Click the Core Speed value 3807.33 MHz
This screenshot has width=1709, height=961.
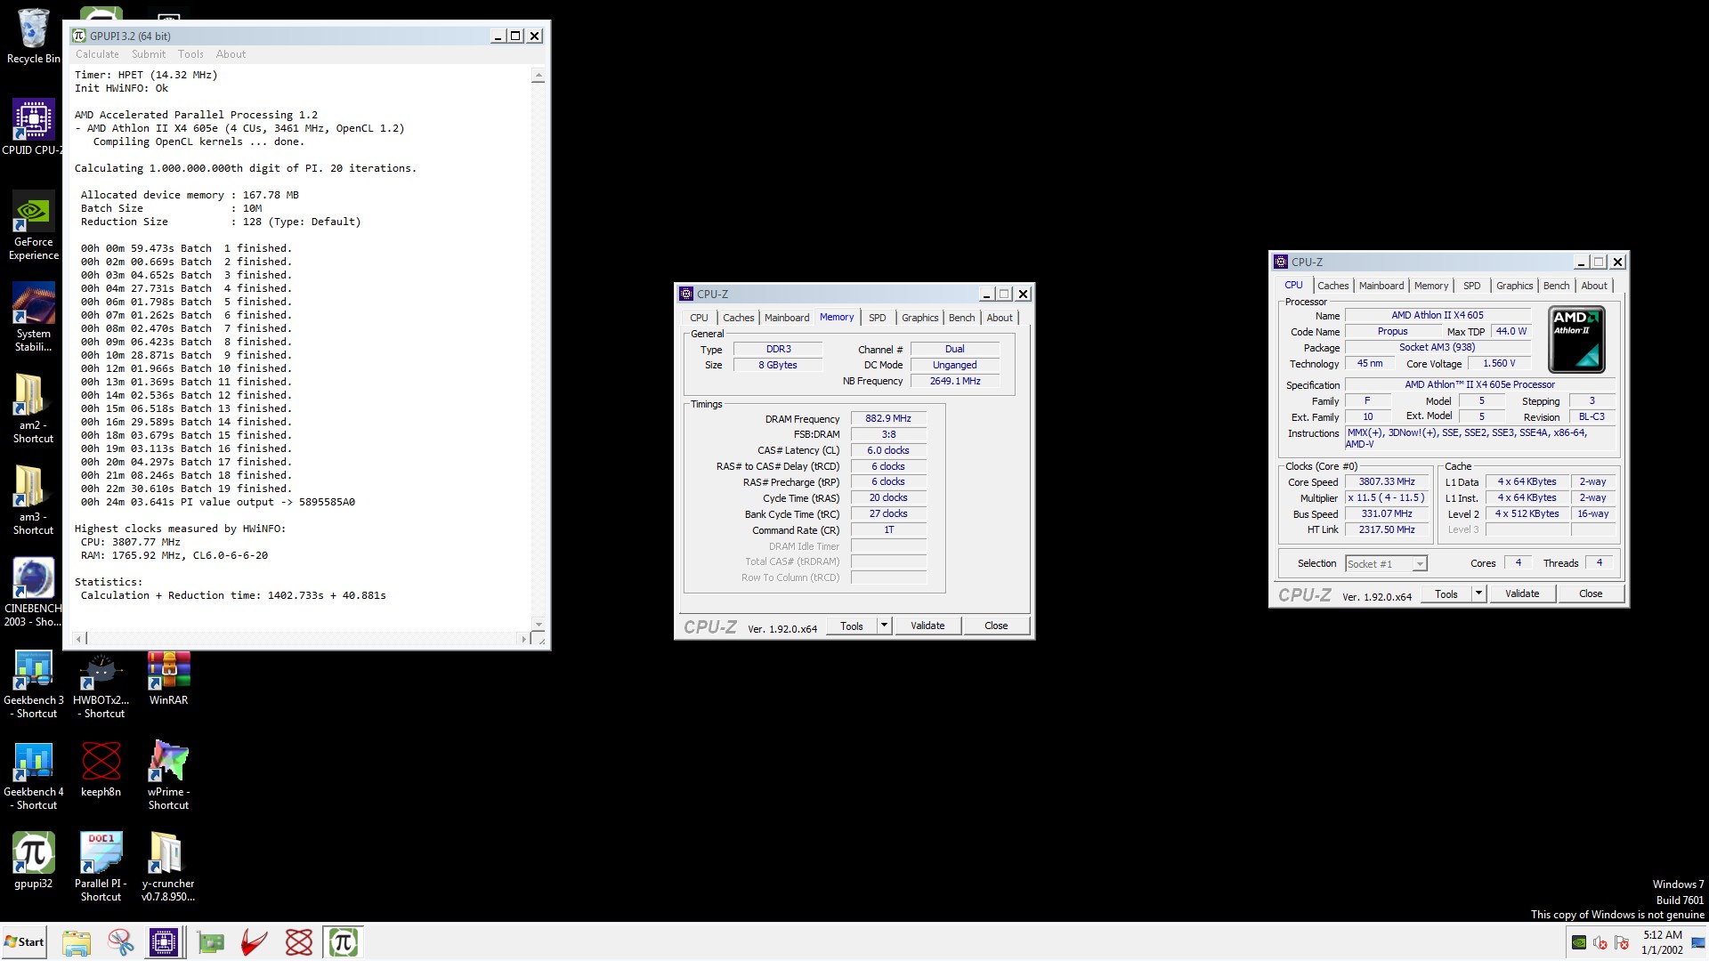[1387, 481]
